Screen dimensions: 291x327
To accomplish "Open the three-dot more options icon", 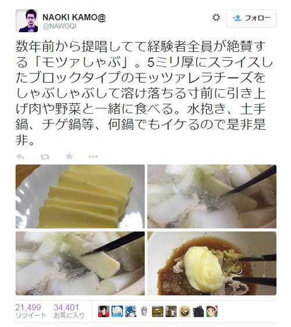I will (x=93, y=157).
